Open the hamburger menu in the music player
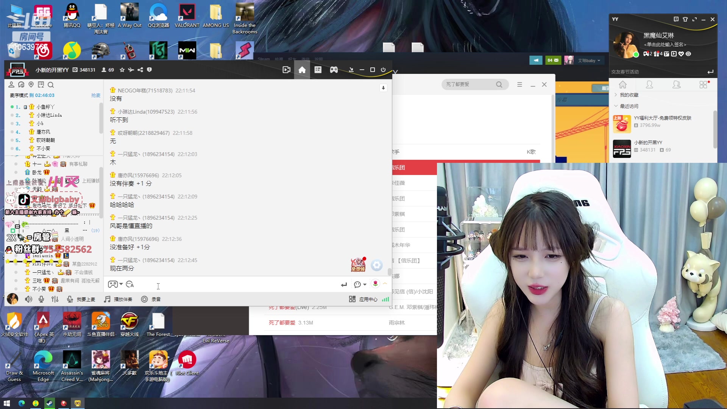This screenshot has height=409, width=727. tap(520, 84)
